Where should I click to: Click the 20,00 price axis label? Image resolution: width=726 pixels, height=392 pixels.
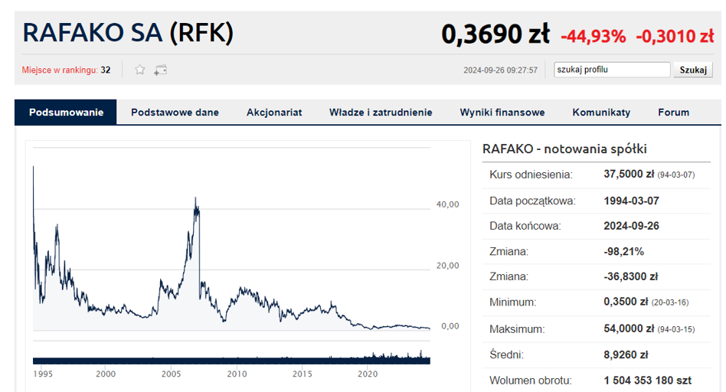(448, 266)
